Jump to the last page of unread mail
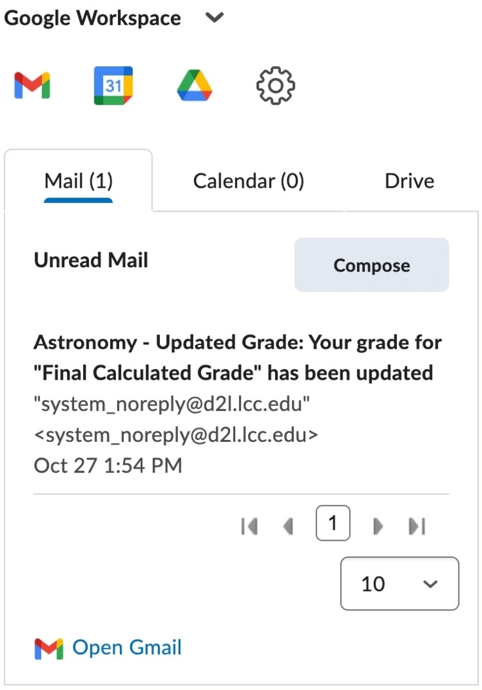The height and width of the screenshot is (690, 482). click(x=417, y=524)
